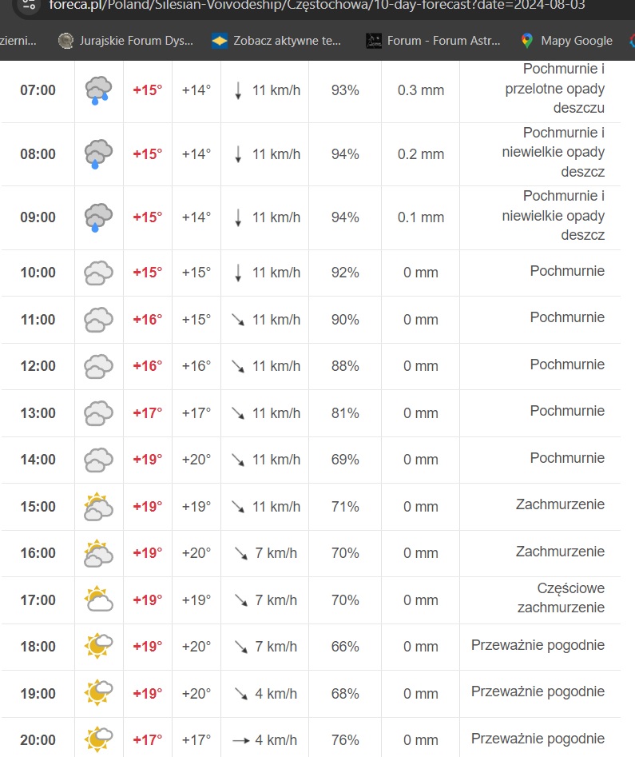The width and height of the screenshot is (635, 757).
Task: Open the Jurajskie Forum bookmark
Action: [126, 40]
